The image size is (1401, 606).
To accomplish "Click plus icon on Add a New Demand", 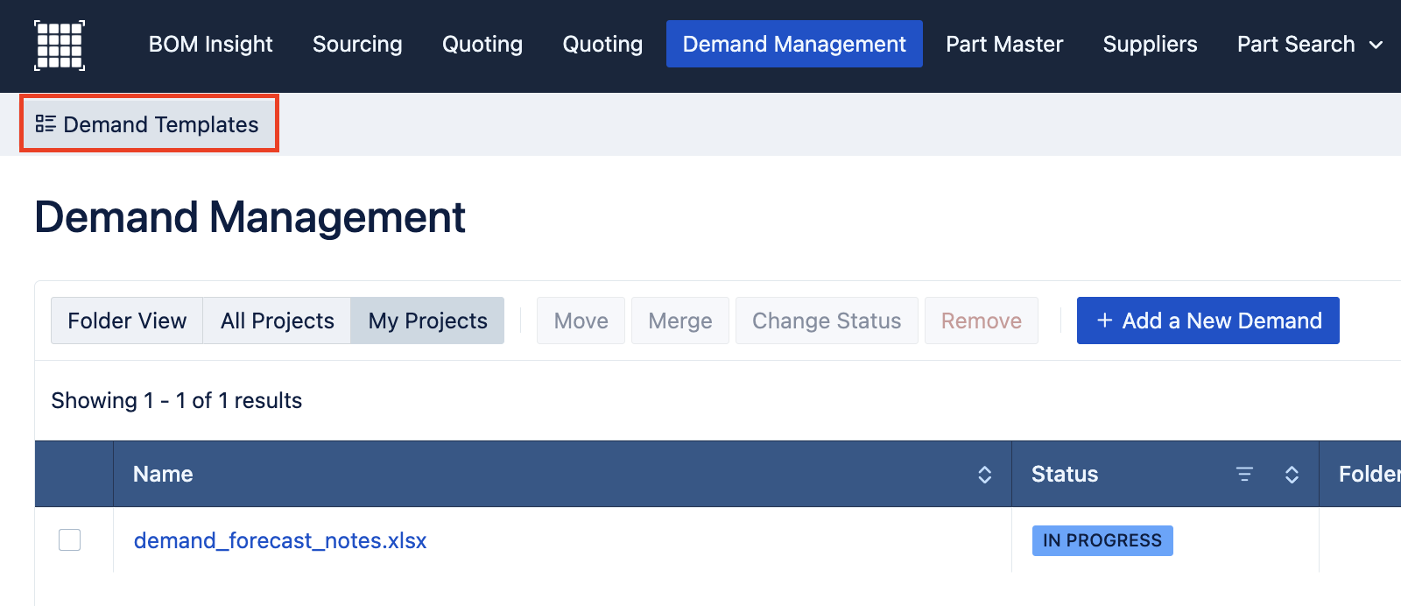I will pyautogui.click(x=1105, y=321).
